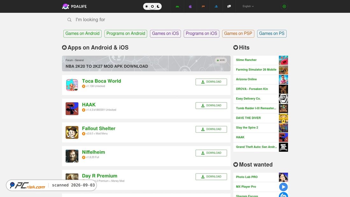Open the PSP section icon in header

pyautogui.click(x=203, y=6)
